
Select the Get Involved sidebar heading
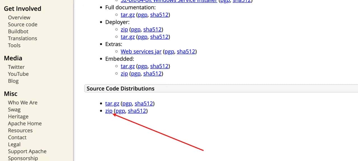pos(23,9)
